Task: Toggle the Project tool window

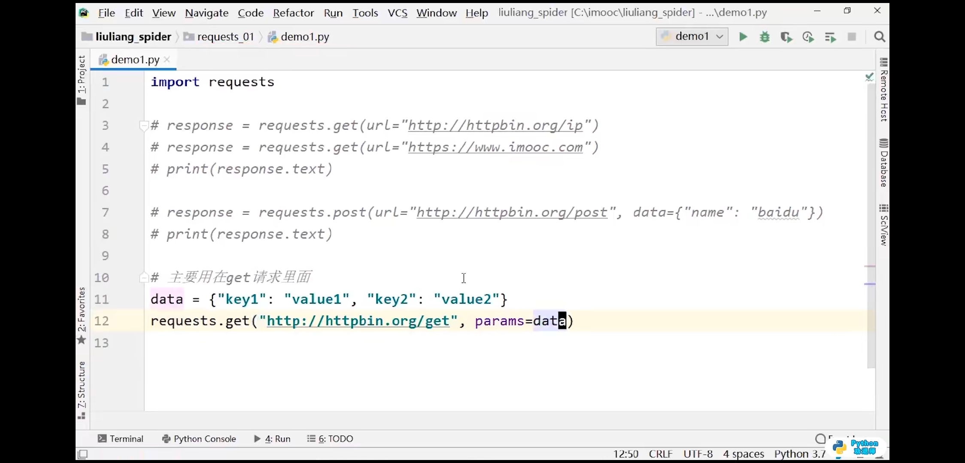Action: (82, 80)
